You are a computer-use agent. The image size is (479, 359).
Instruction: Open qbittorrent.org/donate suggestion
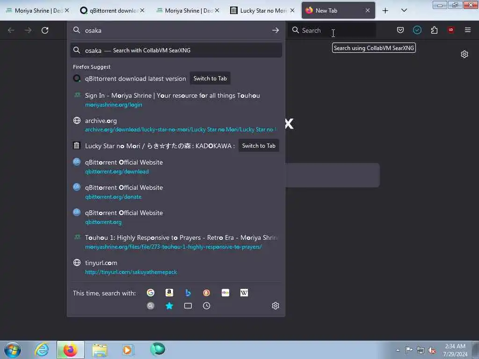pos(176,192)
